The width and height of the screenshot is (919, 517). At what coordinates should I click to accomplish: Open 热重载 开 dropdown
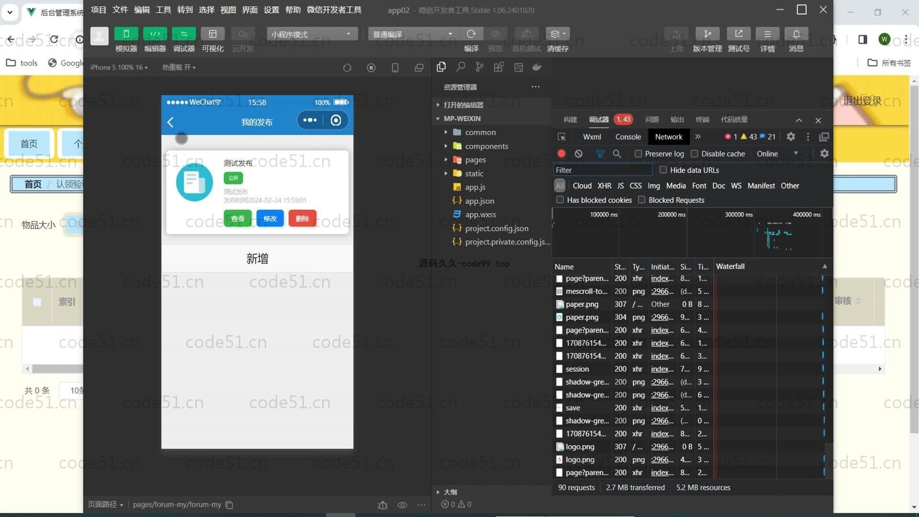(x=179, y=67)
